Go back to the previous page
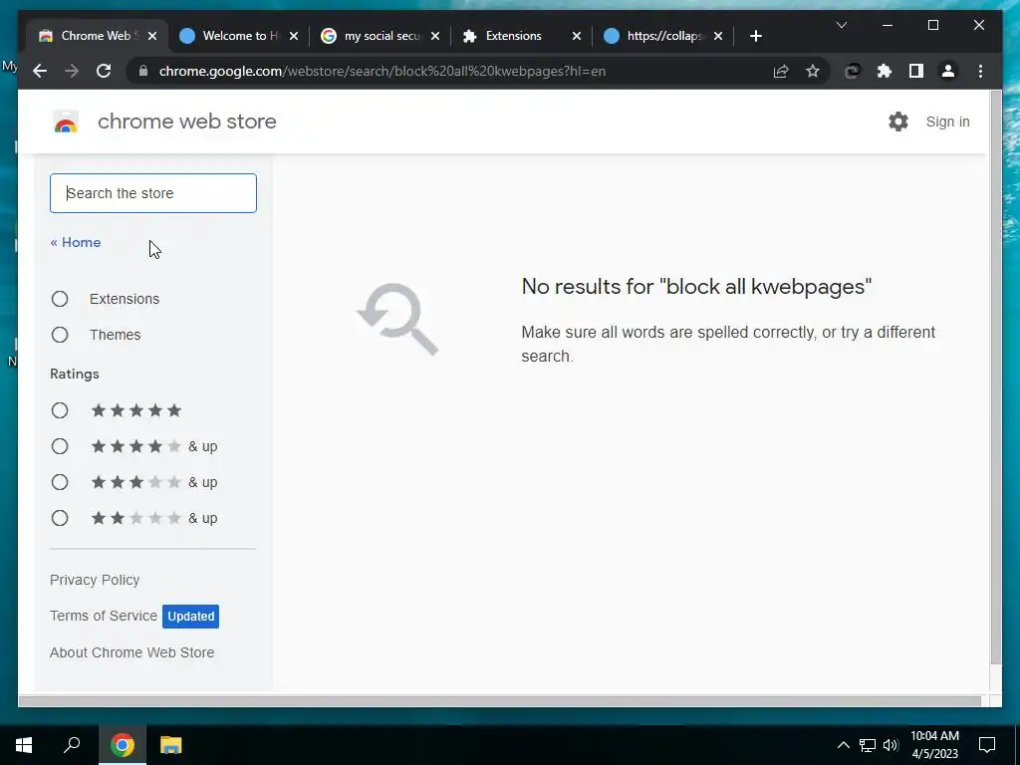Image resolution: width=1020 pixels, height=765 pixels. coord(40,71)
